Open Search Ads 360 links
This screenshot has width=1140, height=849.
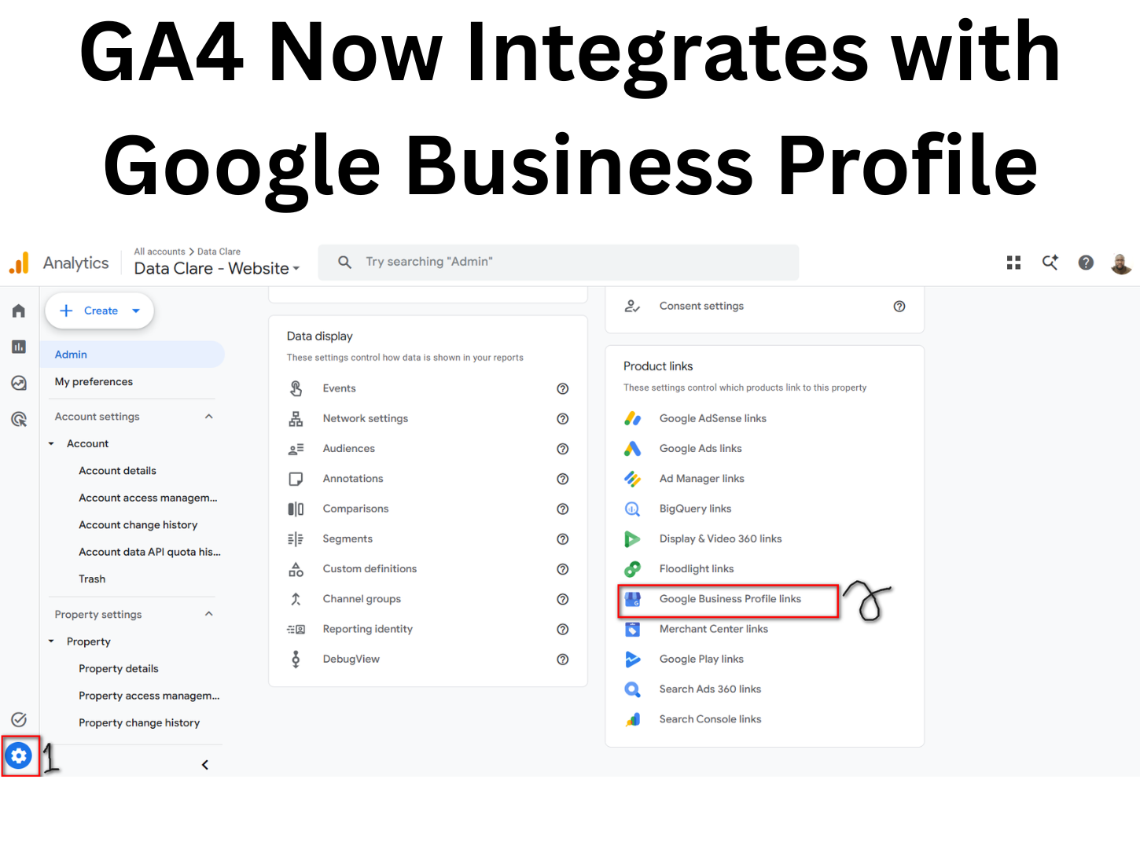[710, 689]
